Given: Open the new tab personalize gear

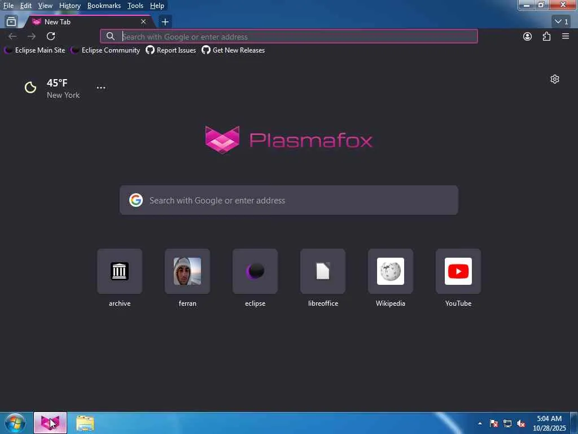Looking at the screenshot, I should click(555, 79).
